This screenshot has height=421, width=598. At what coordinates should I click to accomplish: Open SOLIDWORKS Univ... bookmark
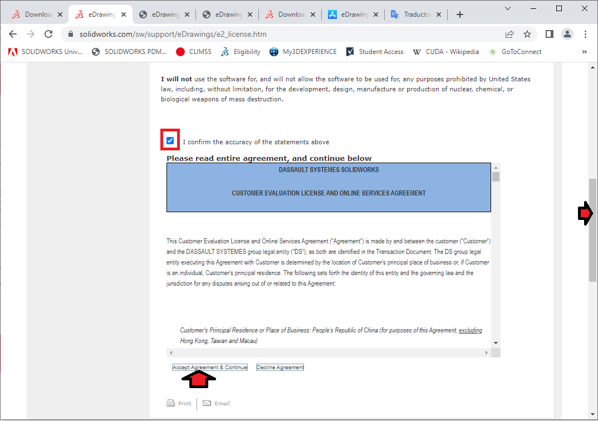46,52
